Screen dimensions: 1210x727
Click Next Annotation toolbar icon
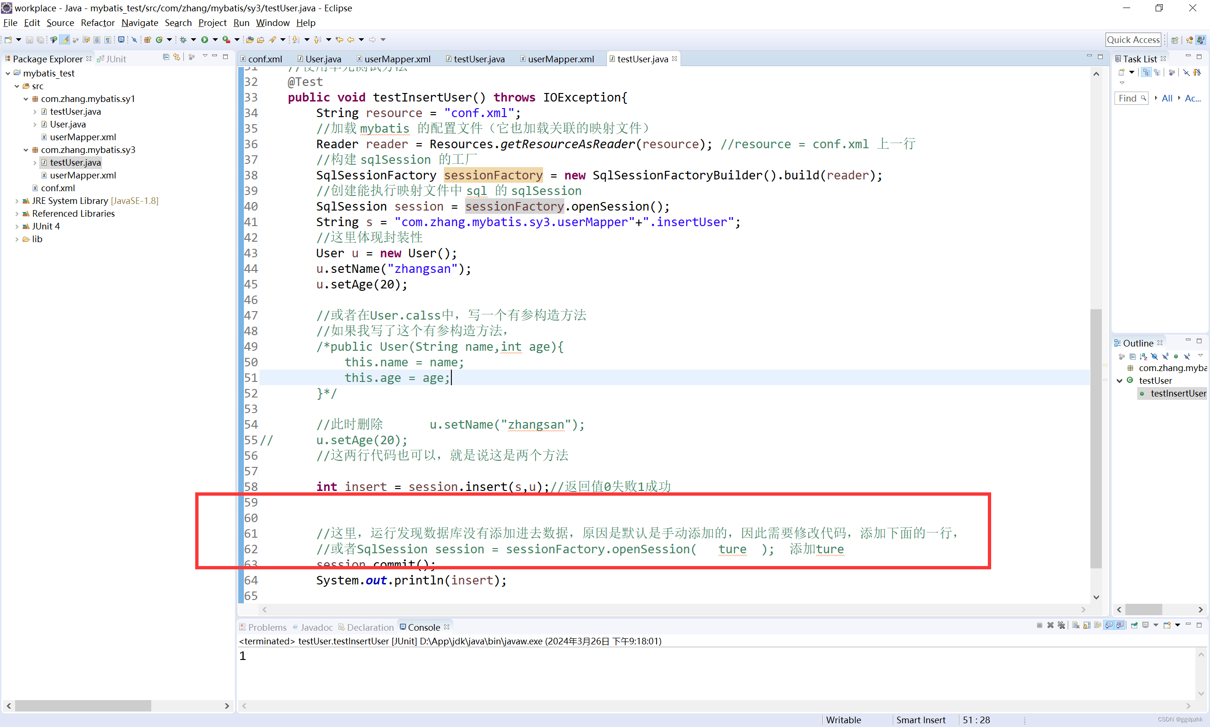pos(295,40)
